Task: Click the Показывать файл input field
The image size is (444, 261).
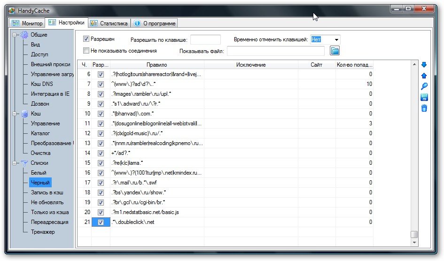Action: tap(276, 51)
